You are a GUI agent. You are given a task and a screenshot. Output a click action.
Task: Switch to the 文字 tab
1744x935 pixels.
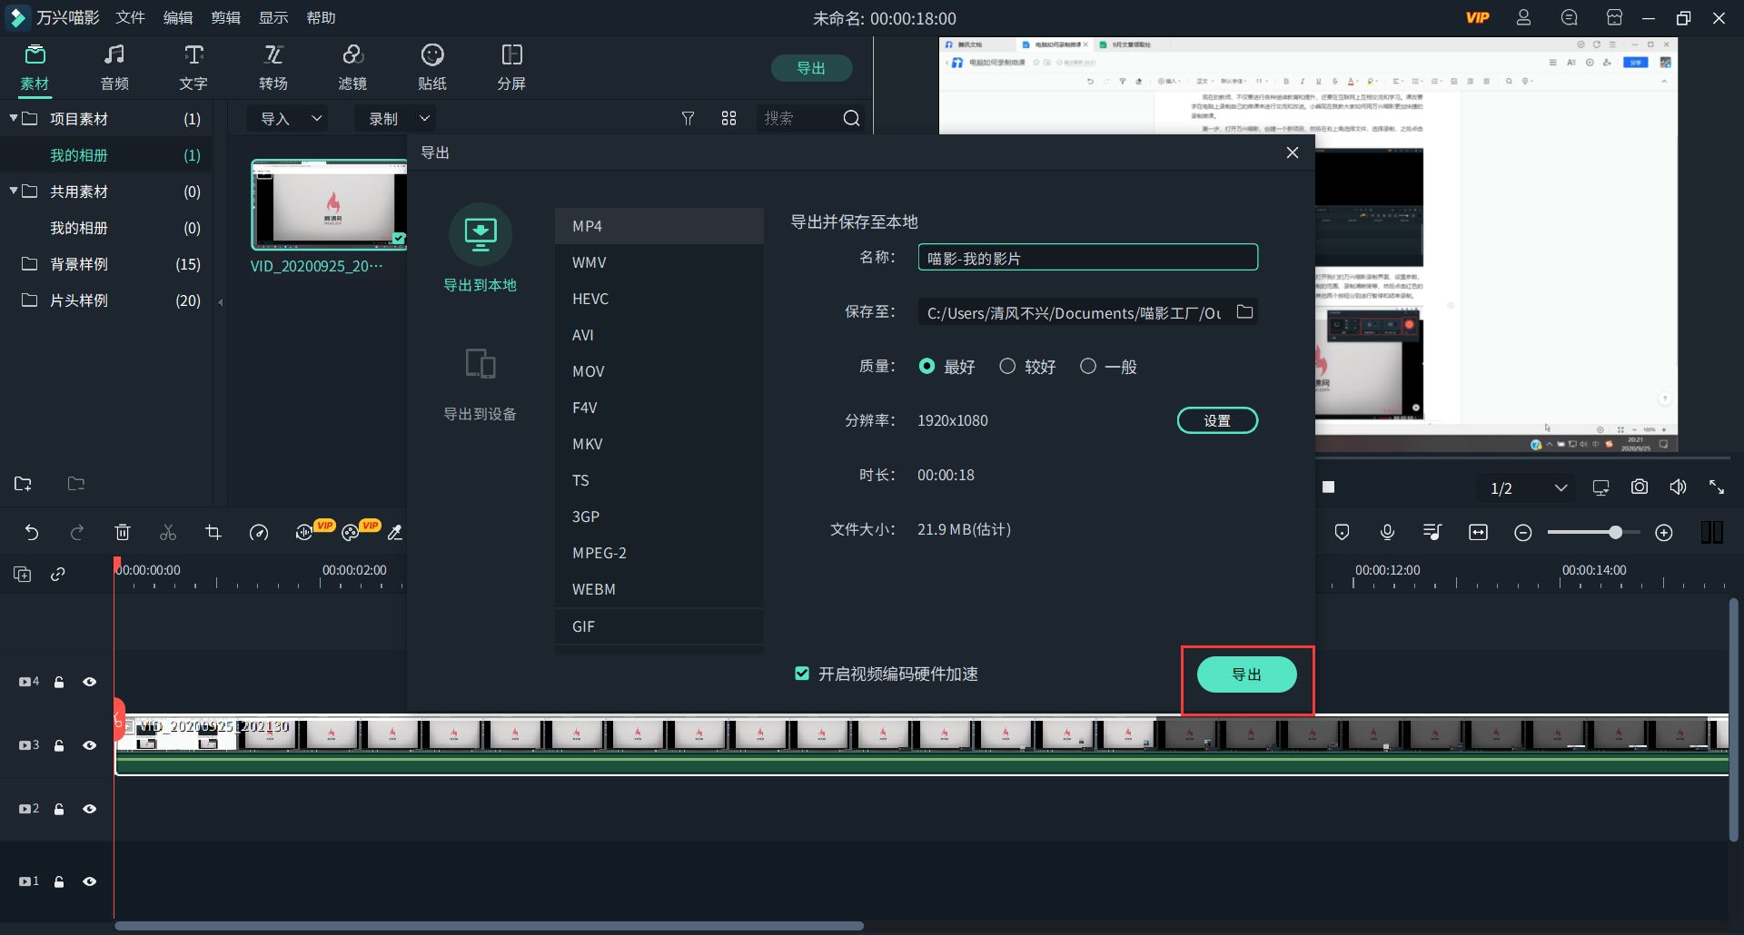(192, 67)
